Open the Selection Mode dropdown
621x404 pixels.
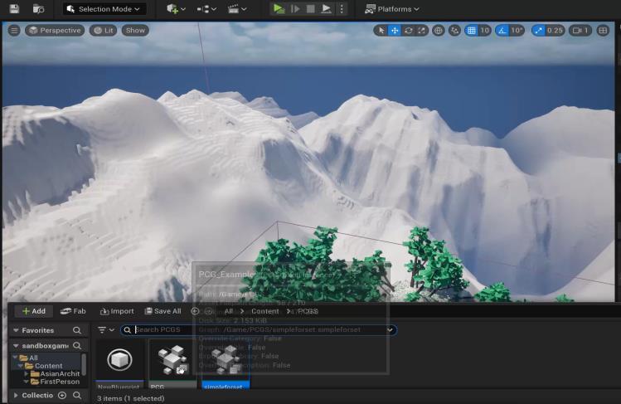coord(104,9)
